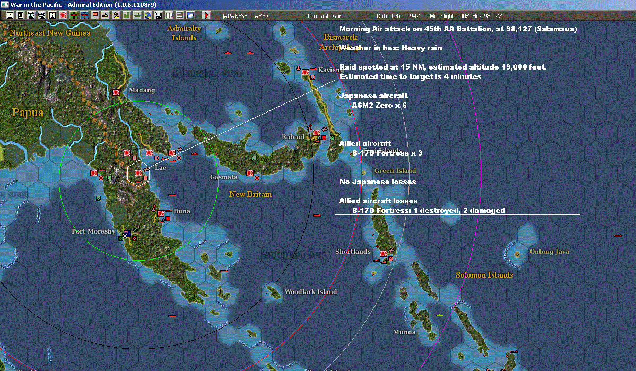The image size is (636, 371).
Task: Click 'Weather in hex: Heavy rain' text
Action: [x=390, y=48]
